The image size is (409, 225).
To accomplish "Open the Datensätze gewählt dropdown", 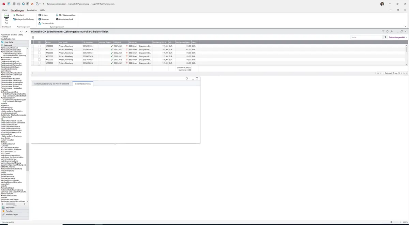I will (x=398, y=37).
